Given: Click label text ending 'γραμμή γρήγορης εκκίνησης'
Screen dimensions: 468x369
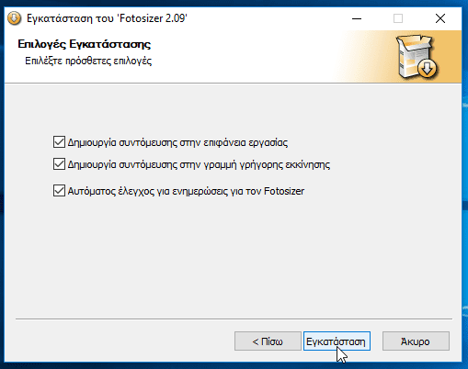Looking at the screenshot, I should point(199,164).
